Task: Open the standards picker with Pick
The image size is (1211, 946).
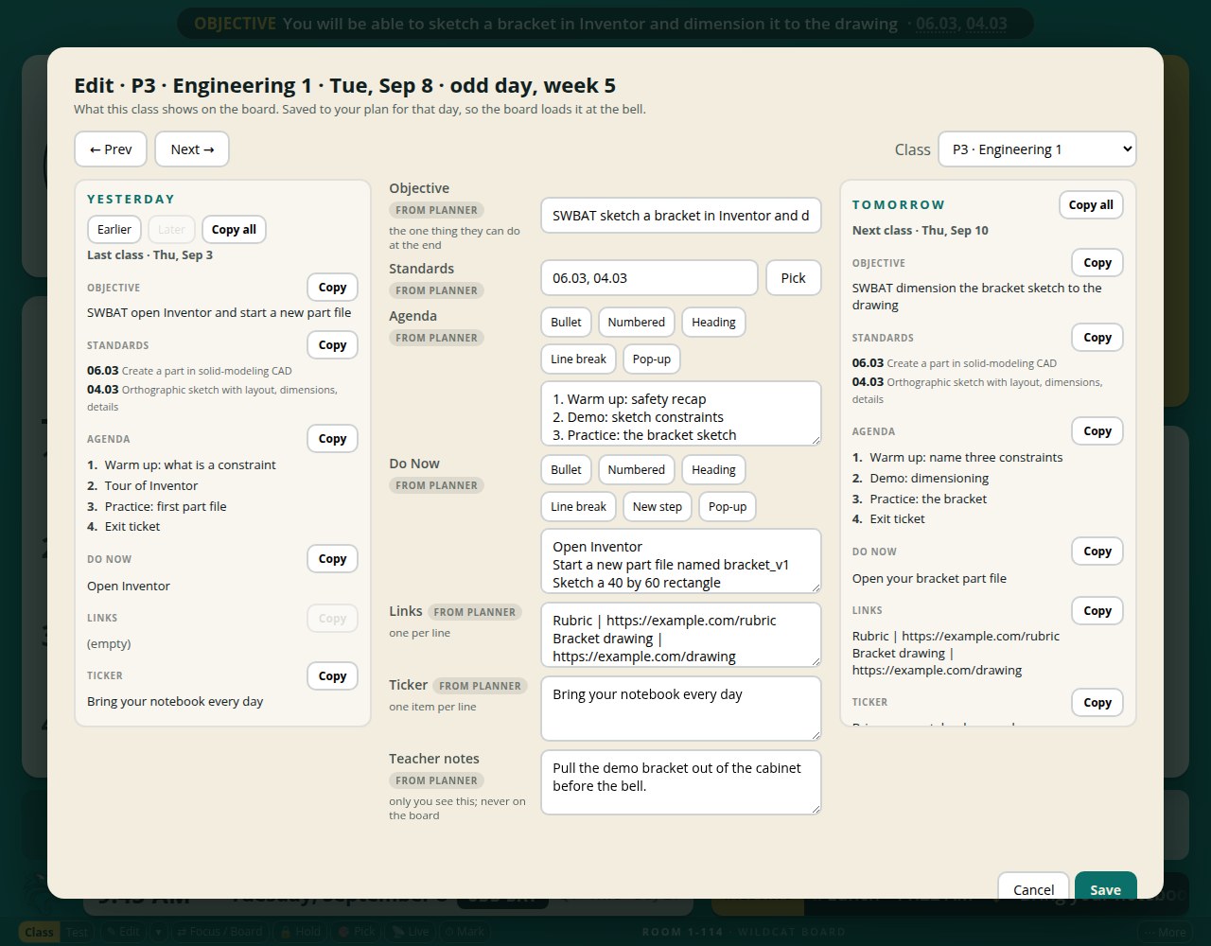Action: [793, 278]
